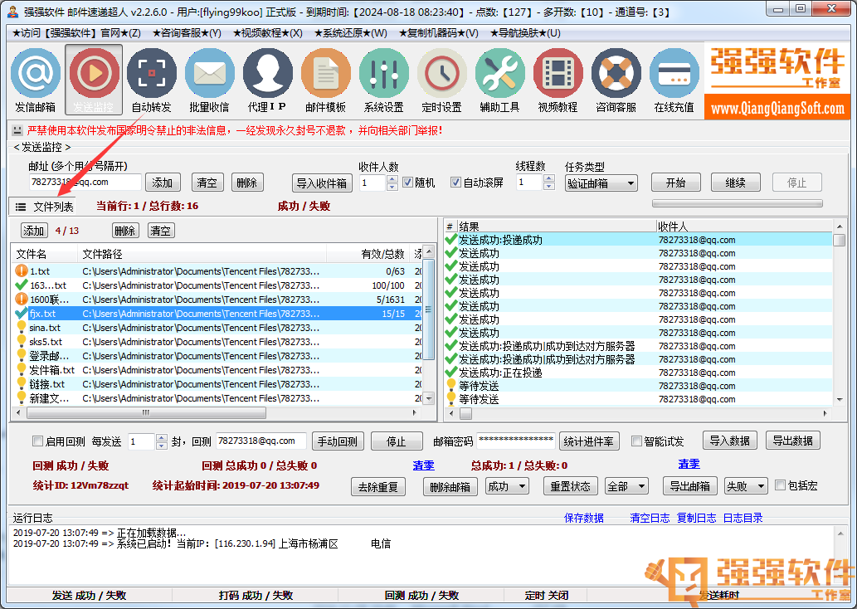Viewport: 857px width, 609px height.
Task: Click the 继续 button
Action: click(x=736, y=183)
